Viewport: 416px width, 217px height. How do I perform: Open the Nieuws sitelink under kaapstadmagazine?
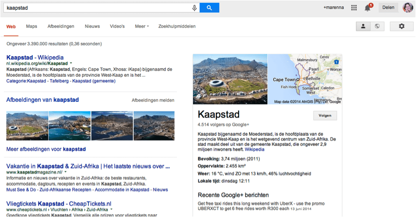(161, 190)
